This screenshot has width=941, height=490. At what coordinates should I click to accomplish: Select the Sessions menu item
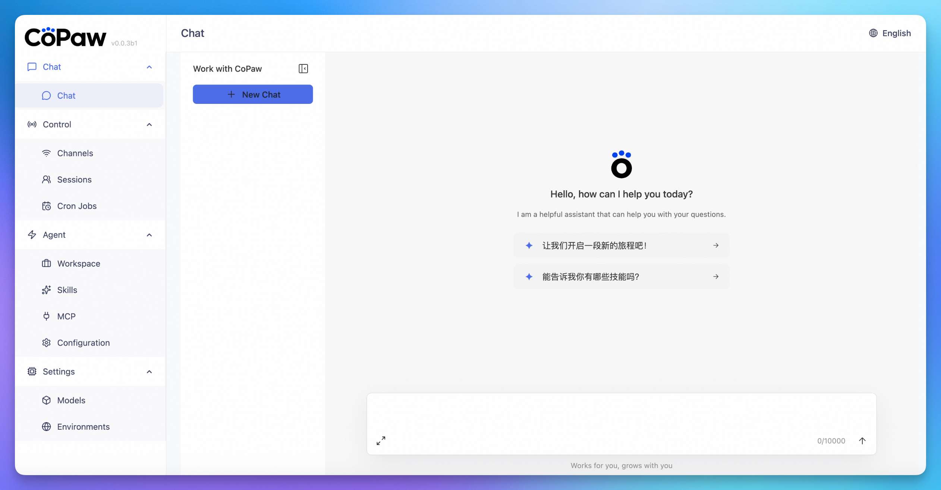click(74, 179)
